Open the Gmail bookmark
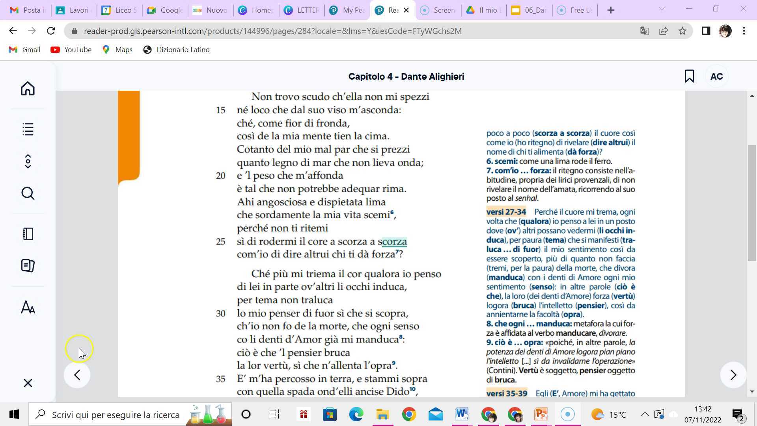The height and width of the screenshot is (426, 757). coord(24,50)
